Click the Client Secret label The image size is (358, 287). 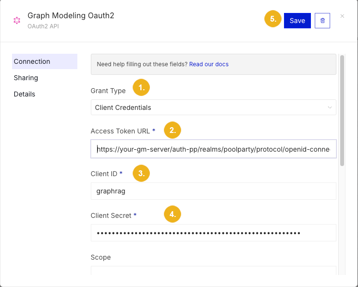(x=111, y=215)
